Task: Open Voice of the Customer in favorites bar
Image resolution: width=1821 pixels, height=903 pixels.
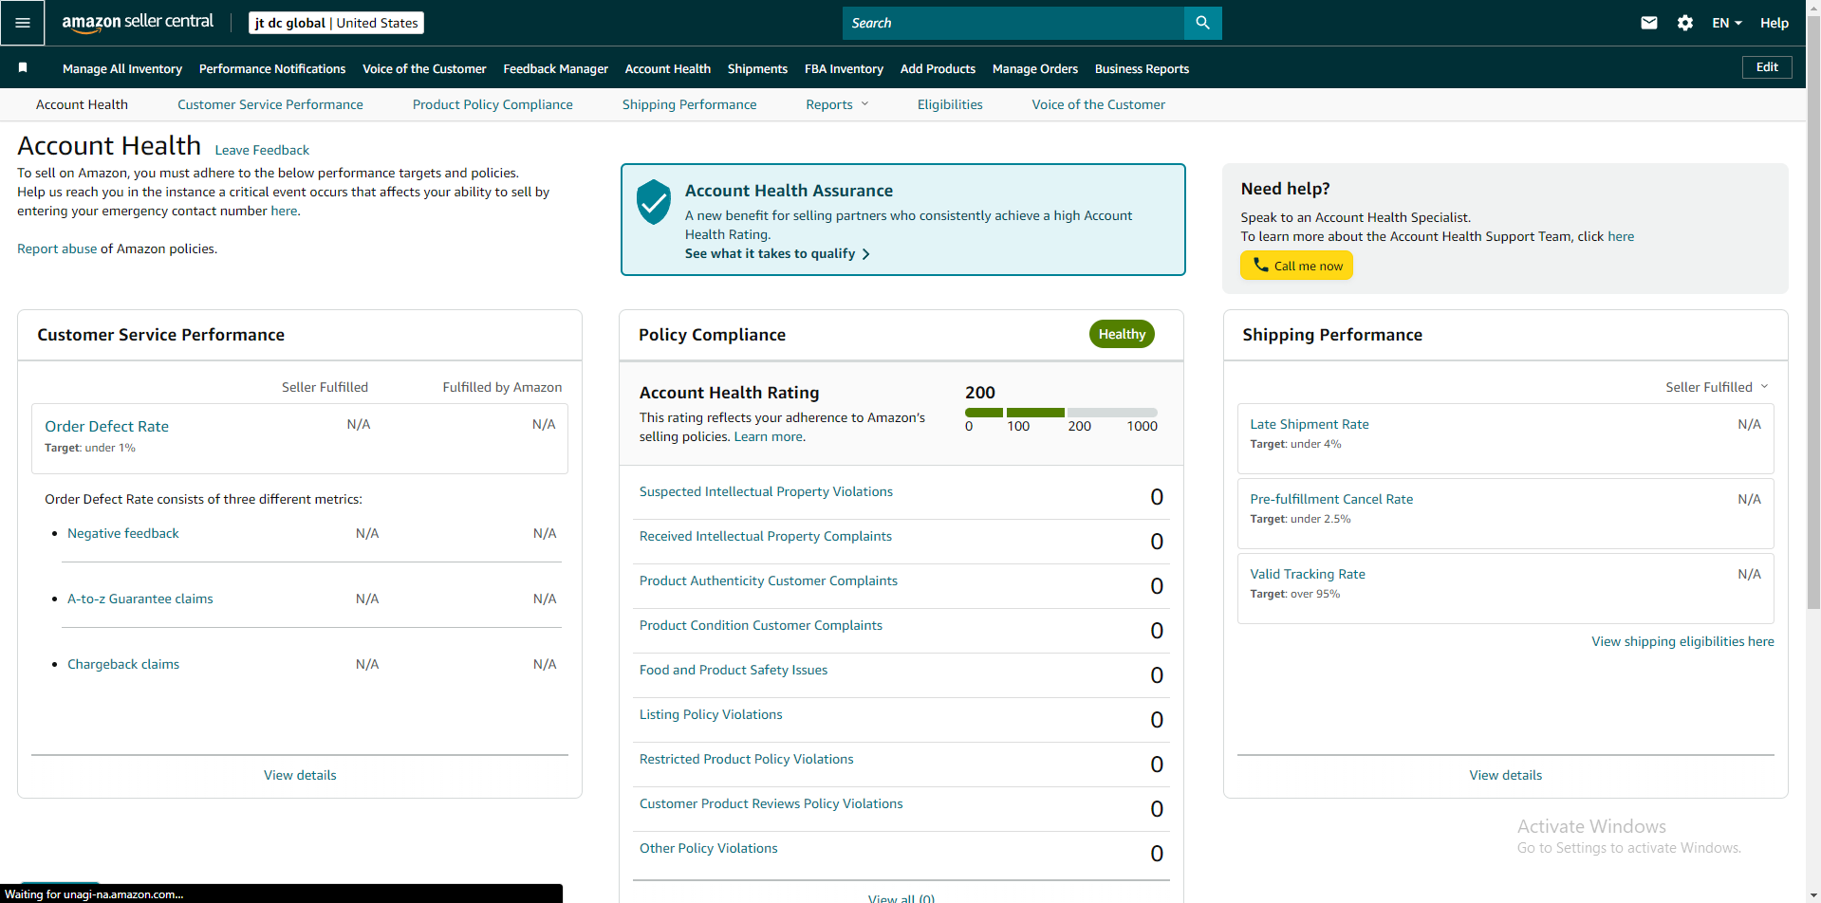Action: [424, 68]
